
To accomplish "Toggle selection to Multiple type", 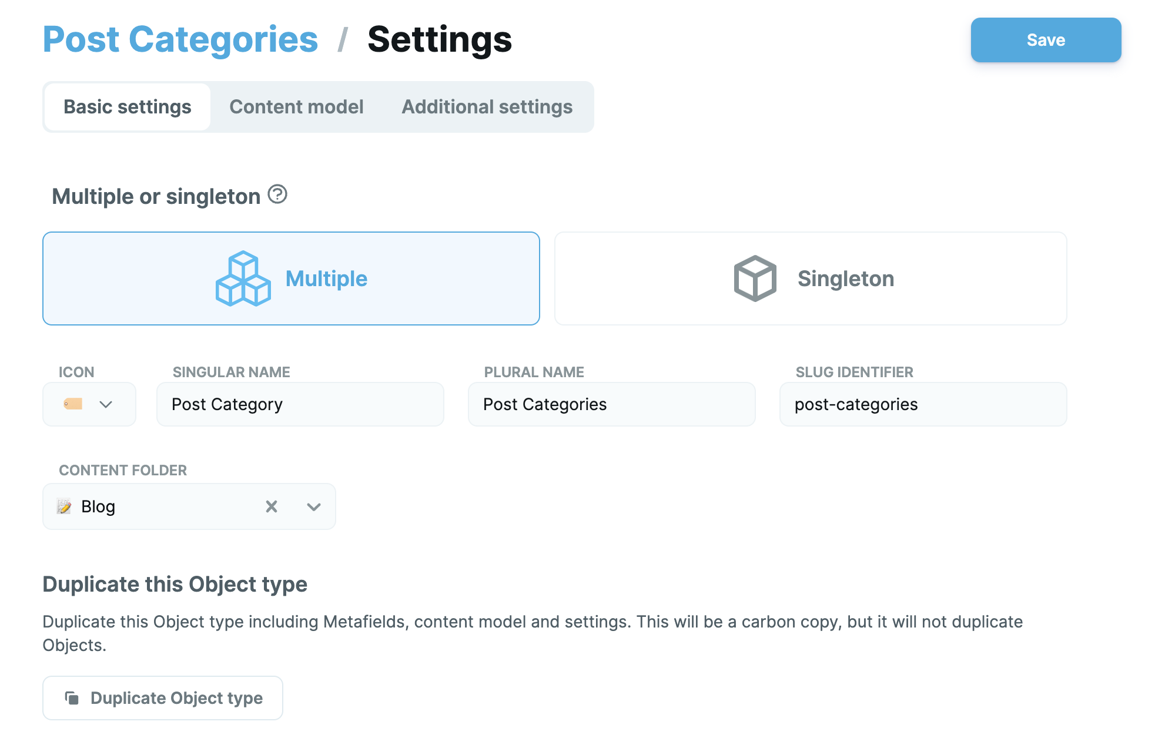I will point(292,278).
